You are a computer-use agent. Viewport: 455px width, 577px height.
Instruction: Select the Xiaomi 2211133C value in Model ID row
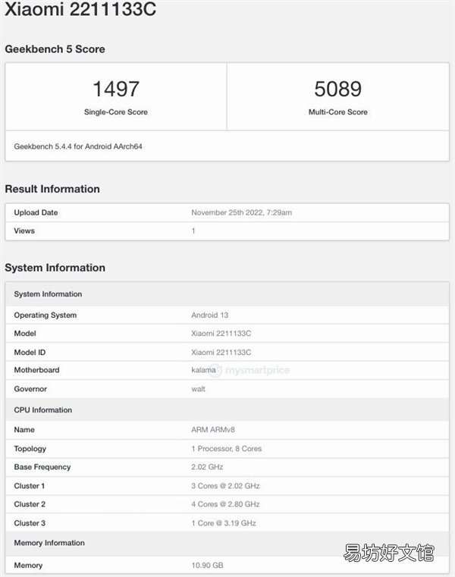point(221,352)
